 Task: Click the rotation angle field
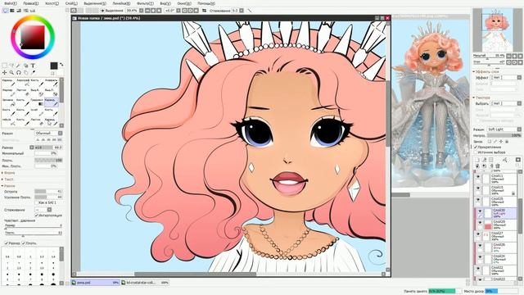coord(170,11)
